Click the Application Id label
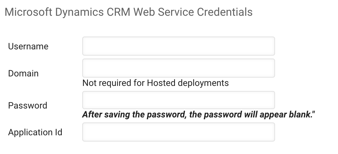Viewport: 338px width, 154px height. [35, 132]
